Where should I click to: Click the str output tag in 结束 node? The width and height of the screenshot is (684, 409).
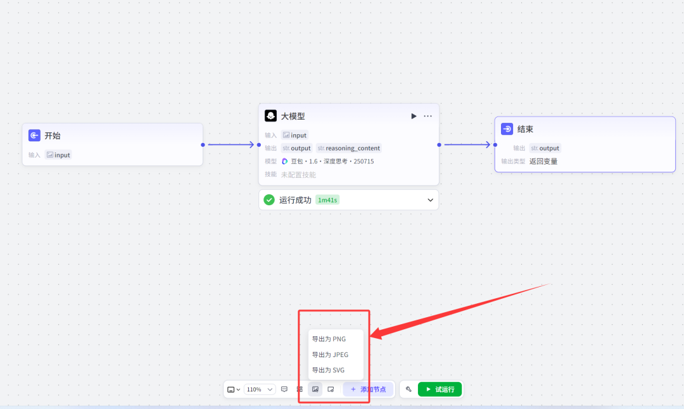[x=545, y=148]
